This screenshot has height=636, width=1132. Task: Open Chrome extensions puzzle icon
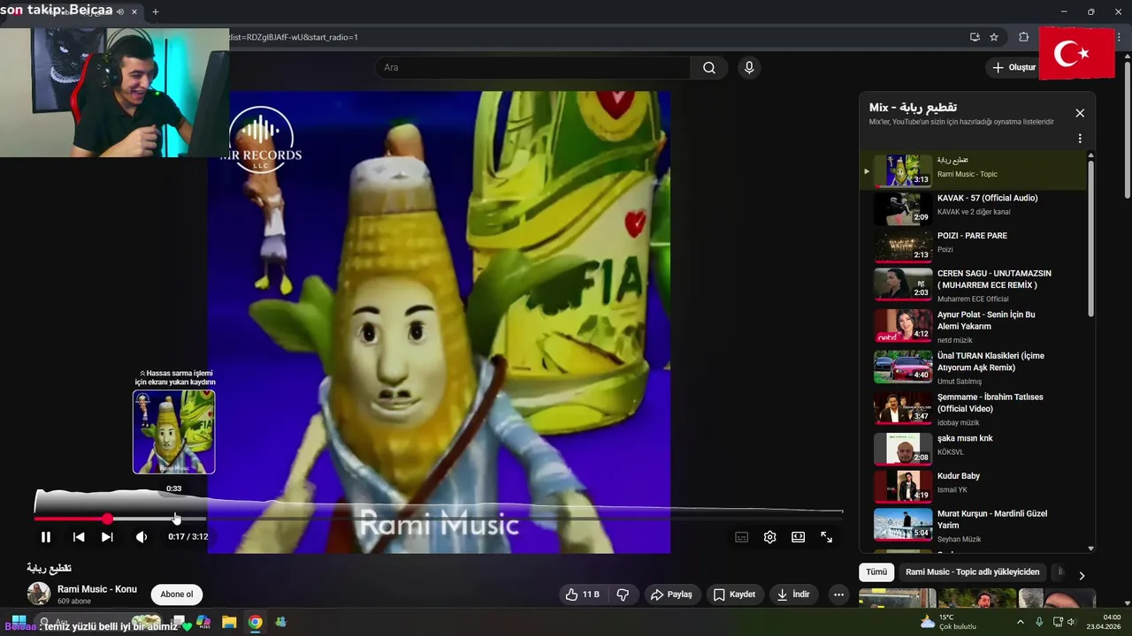(1023, 37)
